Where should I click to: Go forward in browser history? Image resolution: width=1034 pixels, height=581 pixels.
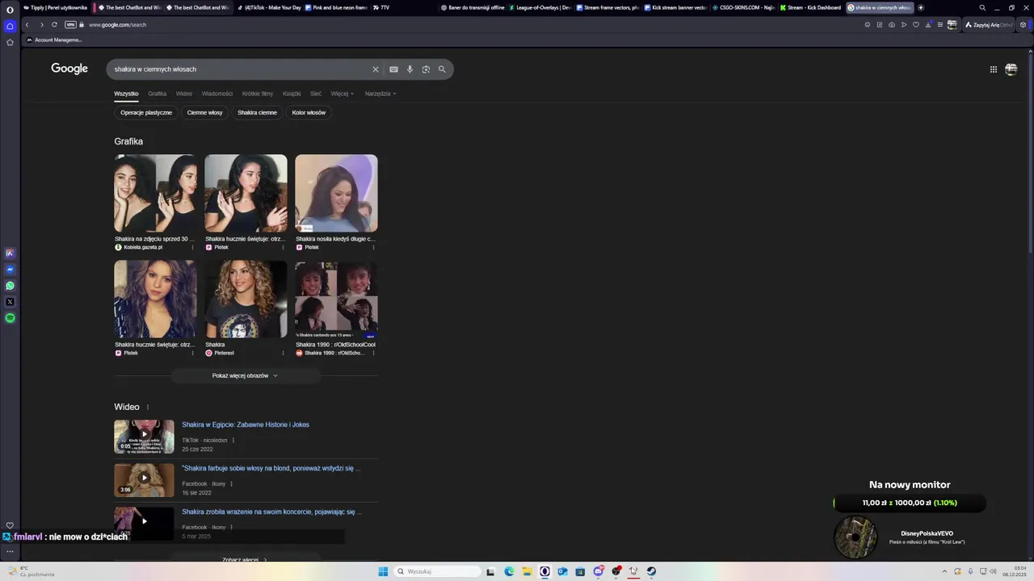pos(41,25)
